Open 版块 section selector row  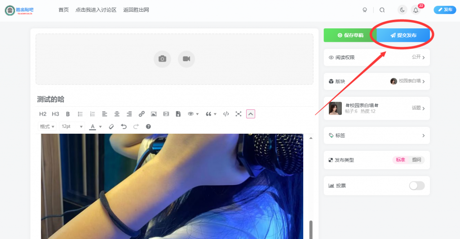377,81
